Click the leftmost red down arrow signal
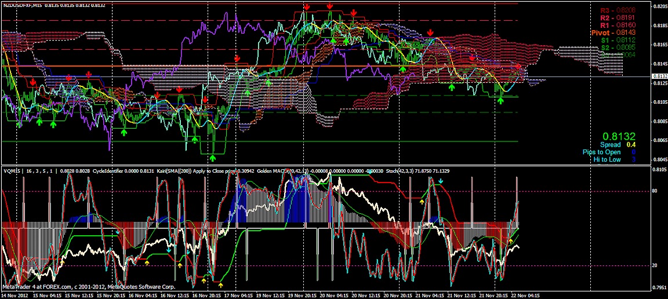Viewport: 668px width, 299px height. click(33, 82)
